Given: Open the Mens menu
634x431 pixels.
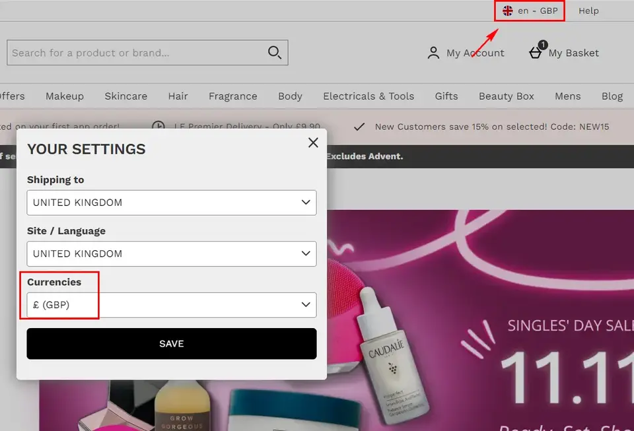Looking at the screenshot, I should pyautogui.click(x=568, y=96).
